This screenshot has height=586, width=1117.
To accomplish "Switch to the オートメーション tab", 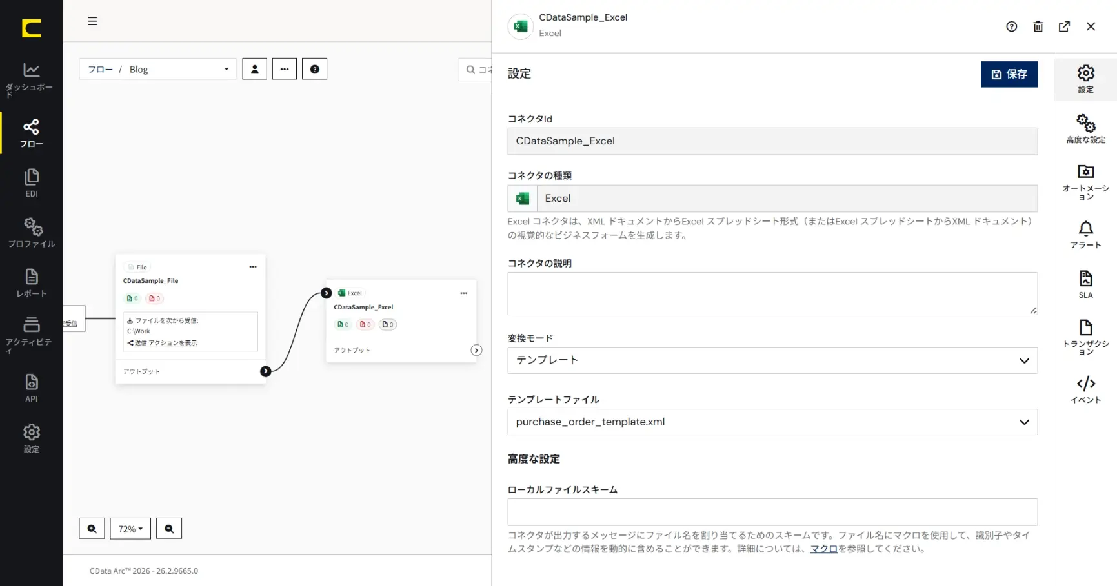I will coord(1086,182).
